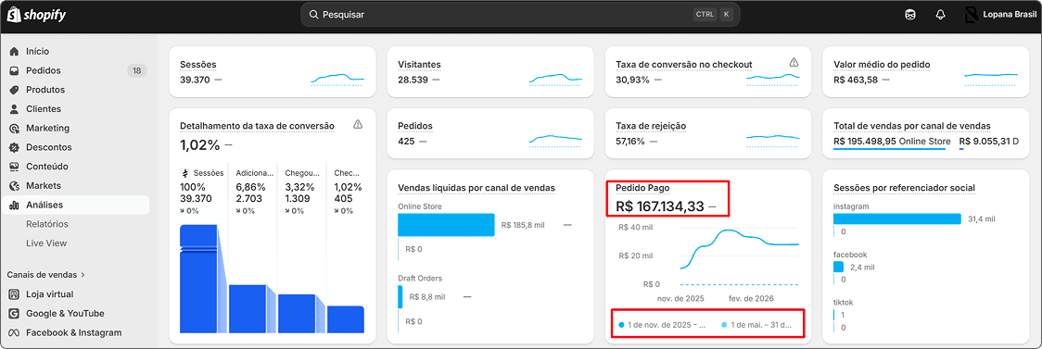1042x349 pixels.
Task: Click the Facebook & Instagram icon
Action: click(14, 332)
